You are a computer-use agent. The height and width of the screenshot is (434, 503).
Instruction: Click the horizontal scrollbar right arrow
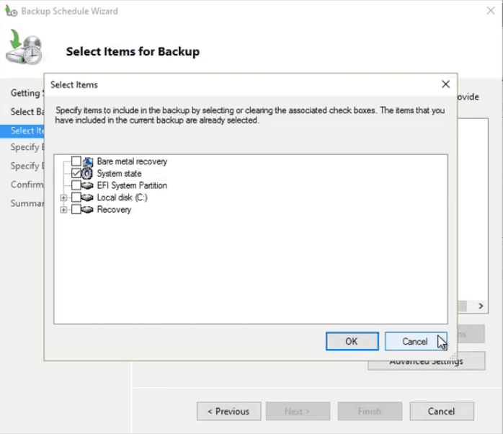coord(481,306)
